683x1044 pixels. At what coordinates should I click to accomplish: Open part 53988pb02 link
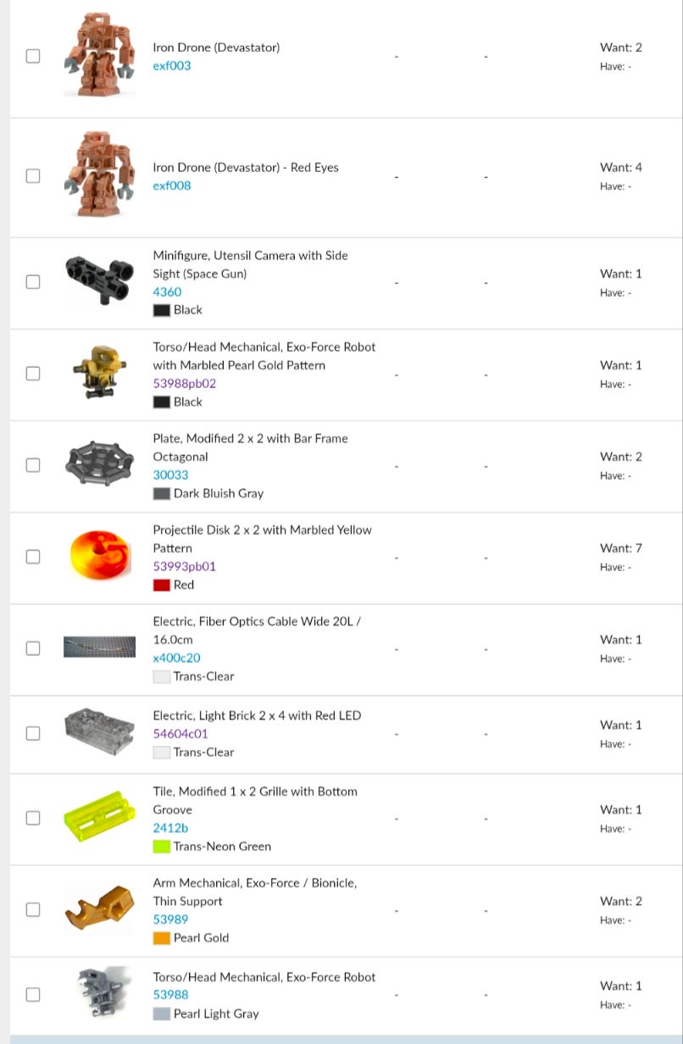click(185, 383)
